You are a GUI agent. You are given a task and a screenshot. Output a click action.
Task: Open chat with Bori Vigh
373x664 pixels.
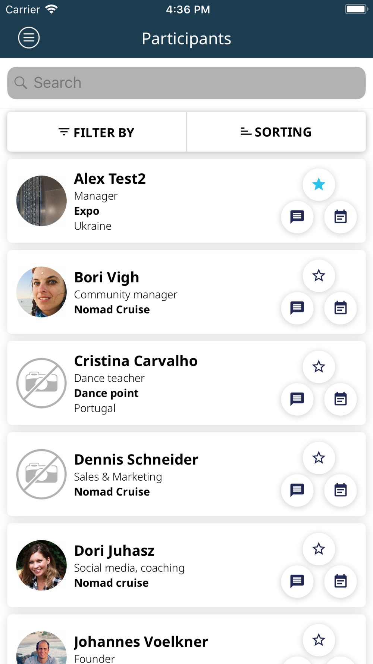[297, 308]
